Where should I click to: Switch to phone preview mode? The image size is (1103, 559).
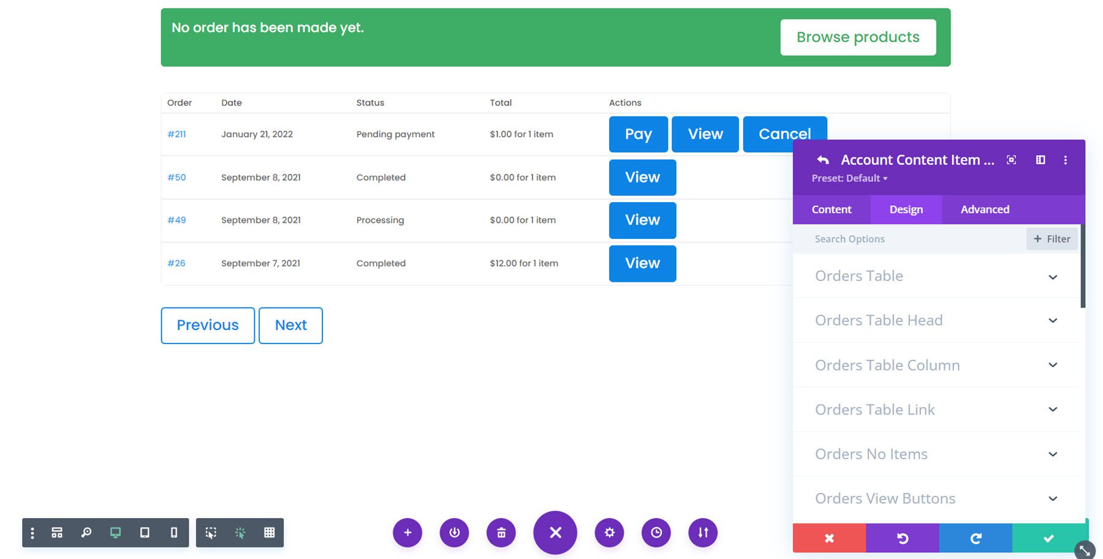[174, 533]
